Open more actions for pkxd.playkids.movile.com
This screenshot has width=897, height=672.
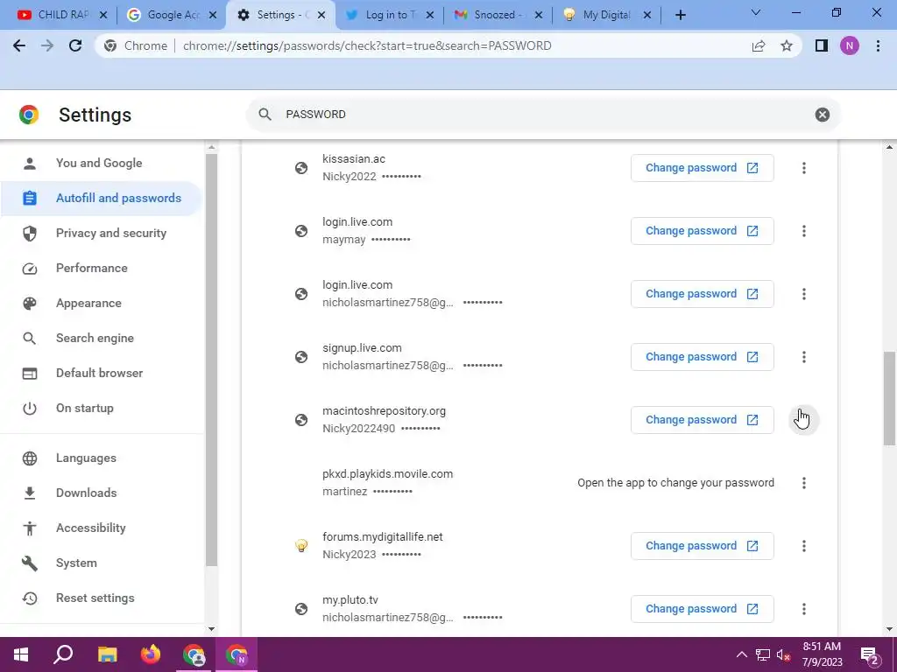coord(804,483)
